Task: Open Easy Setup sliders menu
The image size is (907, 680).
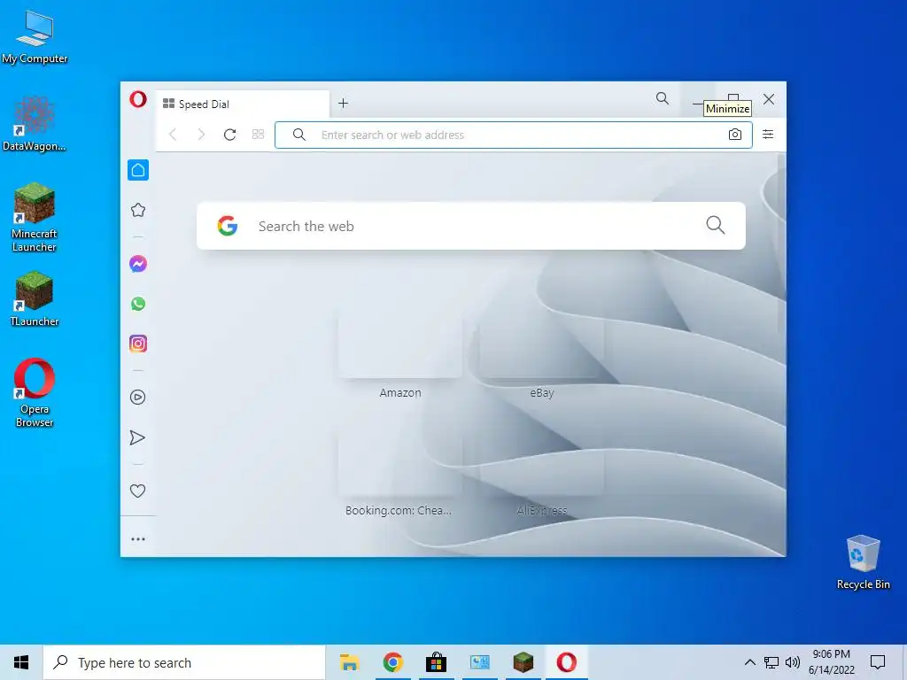Action: [x=768, y=135]
